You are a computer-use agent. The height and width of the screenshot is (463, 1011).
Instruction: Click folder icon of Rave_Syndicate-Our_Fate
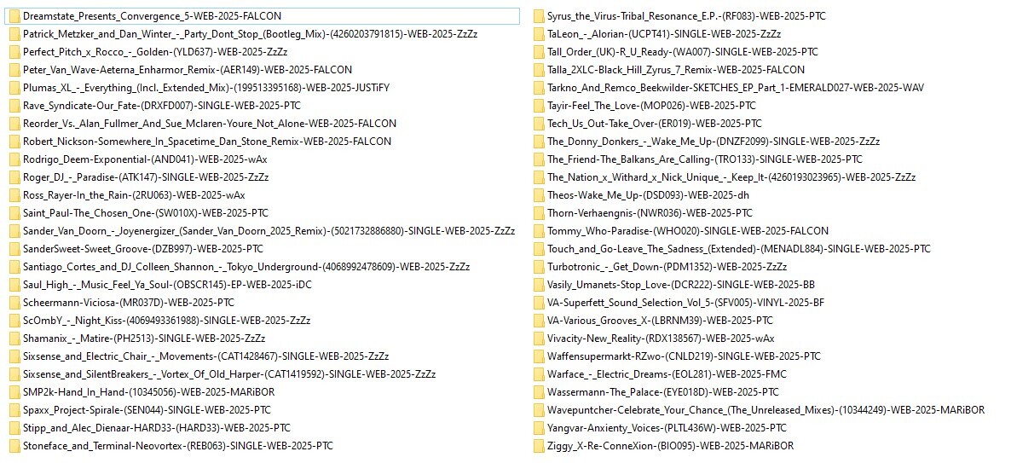pyautogui.click(x=14, y=106)
